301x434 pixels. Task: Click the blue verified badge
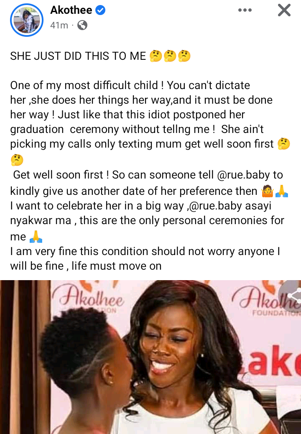pos(100,10)
